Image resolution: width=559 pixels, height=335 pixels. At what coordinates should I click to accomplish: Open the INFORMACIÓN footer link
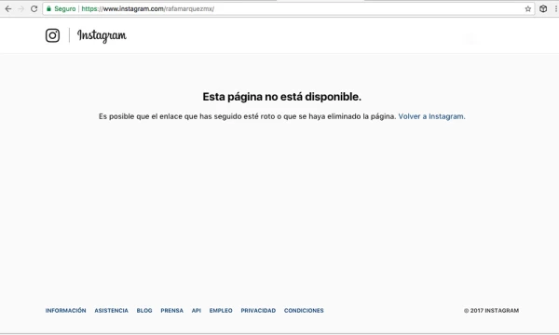pos(65,311)
